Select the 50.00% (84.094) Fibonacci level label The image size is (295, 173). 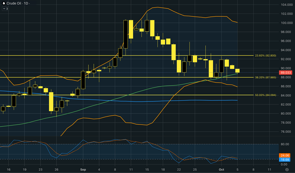click(x=265, y=95)
